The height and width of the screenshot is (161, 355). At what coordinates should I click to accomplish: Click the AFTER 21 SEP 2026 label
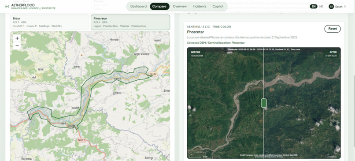(x=331, y=54)
